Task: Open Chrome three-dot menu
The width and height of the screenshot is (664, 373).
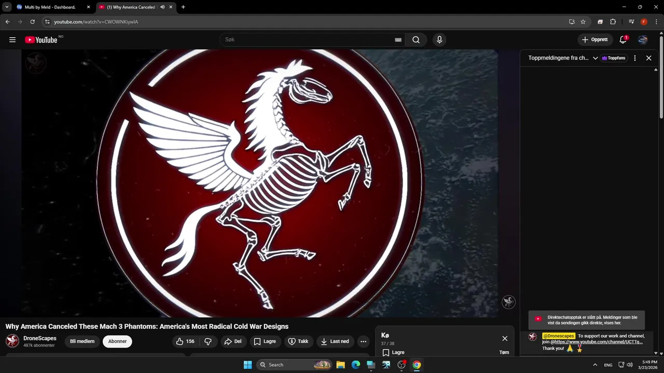Action: (656, 22)
